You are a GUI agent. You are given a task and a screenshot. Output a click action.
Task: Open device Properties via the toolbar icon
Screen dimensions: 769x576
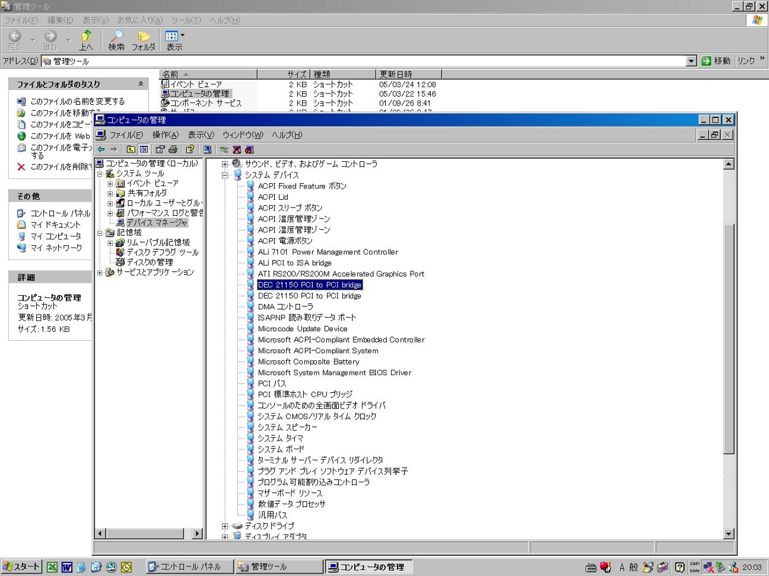tap(160, 149)
